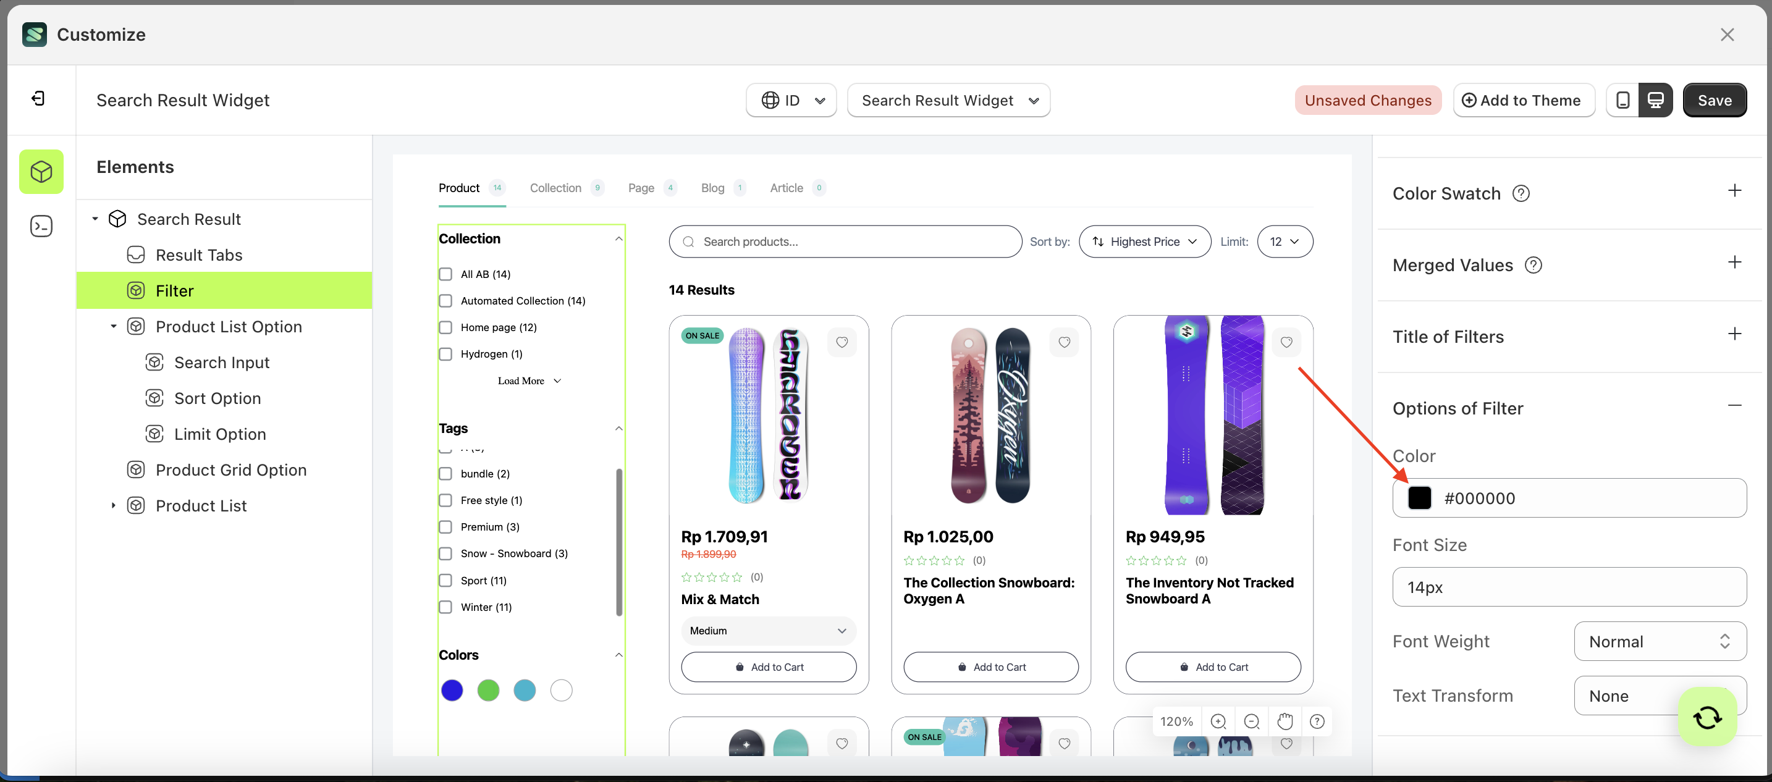Switch to the Collection tab
Viewport: 1772px width, 782px height.
[555, 188]
